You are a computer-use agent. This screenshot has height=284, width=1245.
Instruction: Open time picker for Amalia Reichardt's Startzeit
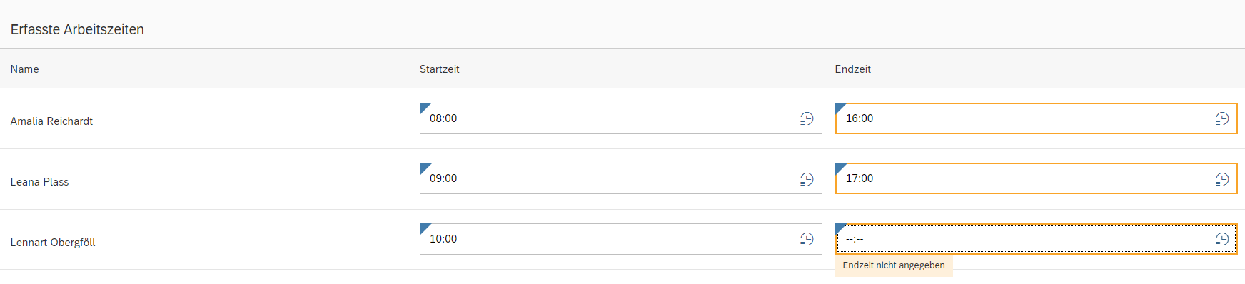[807, 118]
